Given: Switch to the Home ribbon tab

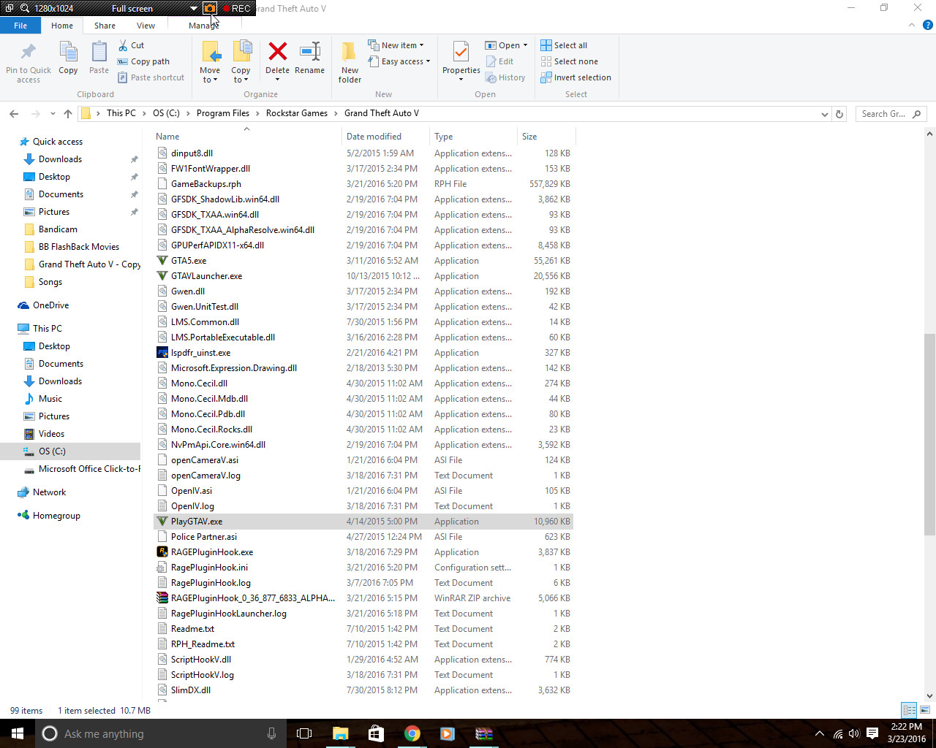Looking at the screenshot, I should coord(62,26).
